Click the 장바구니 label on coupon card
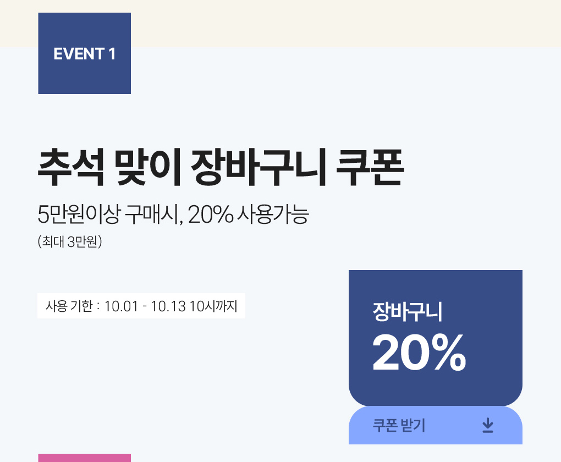561x462 pixels. 408,312
